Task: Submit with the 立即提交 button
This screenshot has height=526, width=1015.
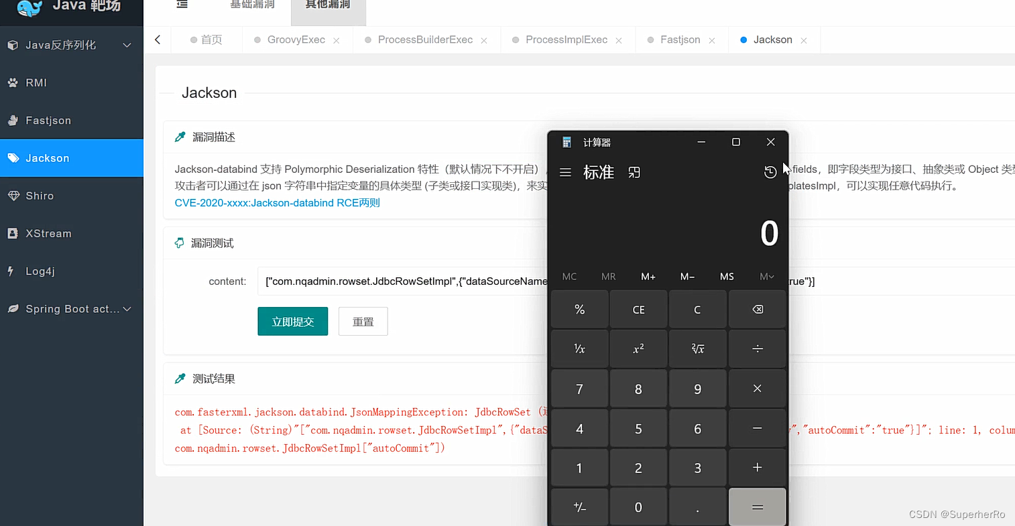Action: click(x=293, y=322)
